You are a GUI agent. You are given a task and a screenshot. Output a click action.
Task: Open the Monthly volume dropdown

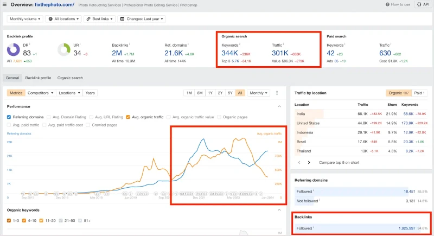[25, 19]
